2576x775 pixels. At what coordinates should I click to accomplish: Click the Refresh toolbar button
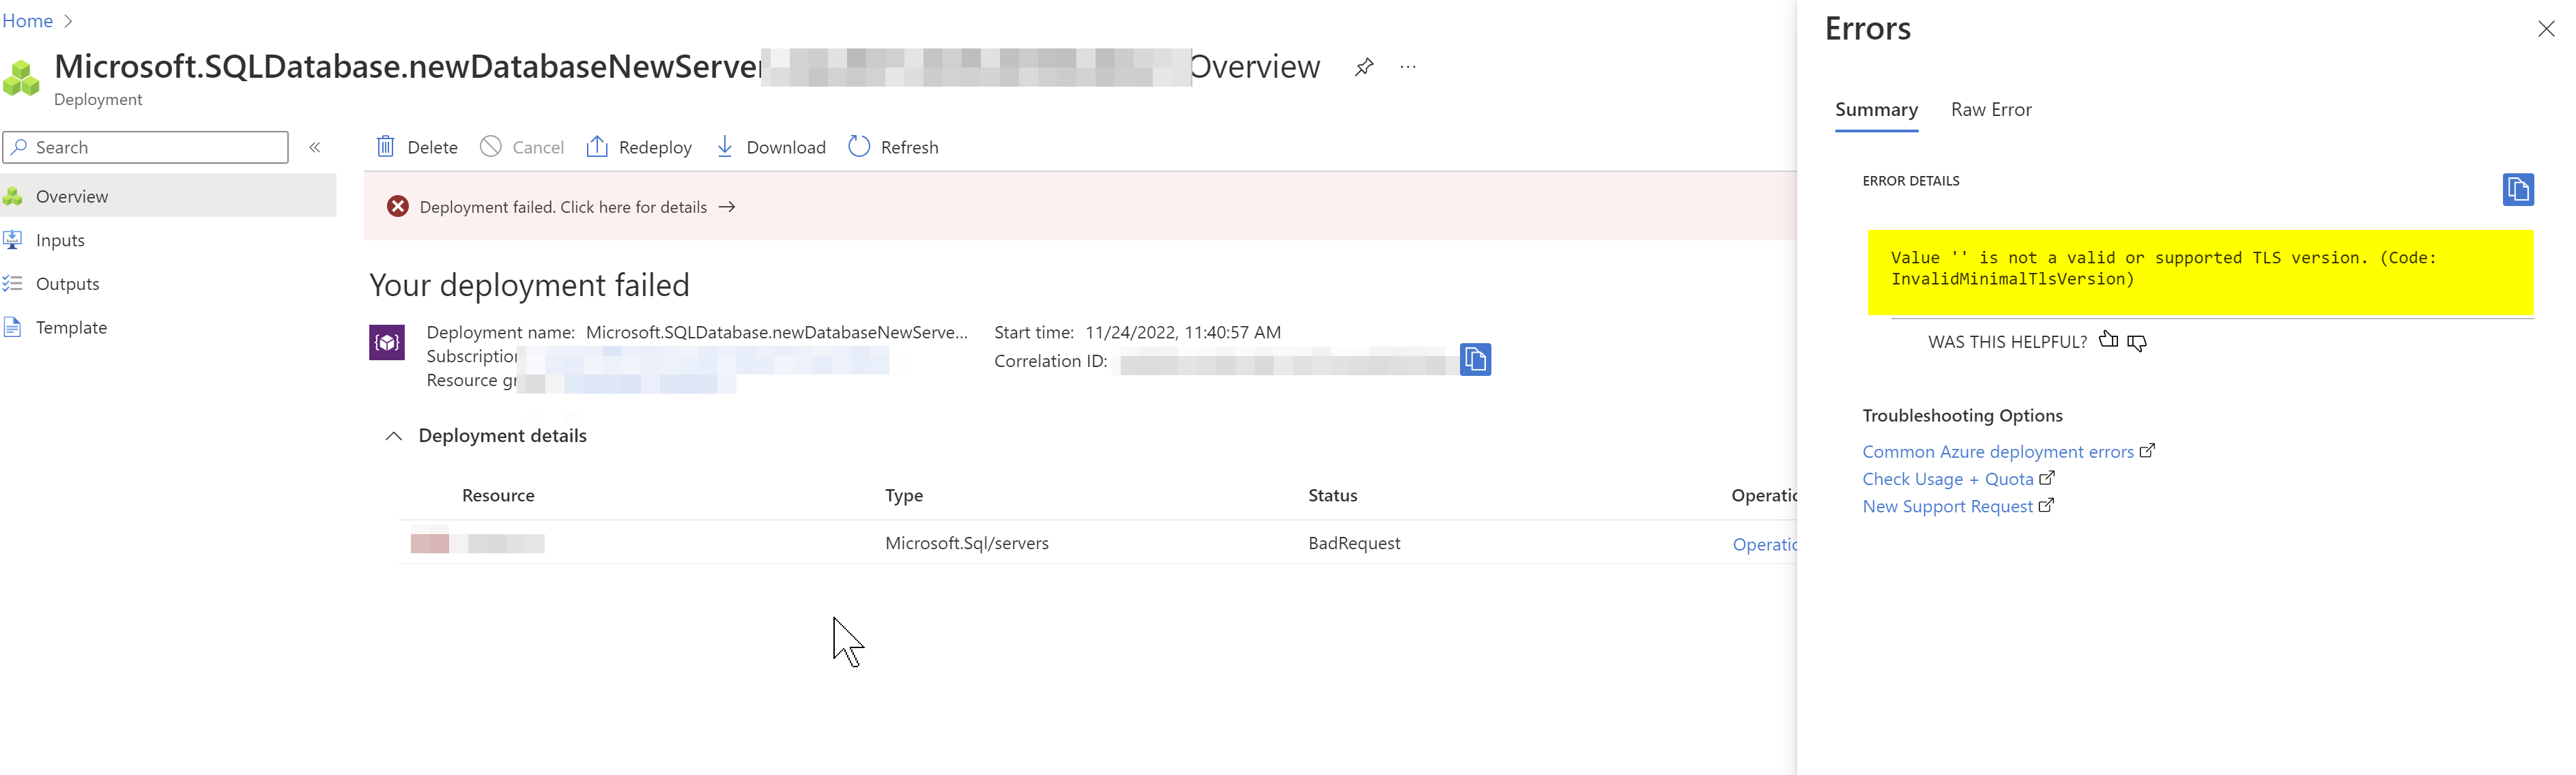(x=894, y=147)
